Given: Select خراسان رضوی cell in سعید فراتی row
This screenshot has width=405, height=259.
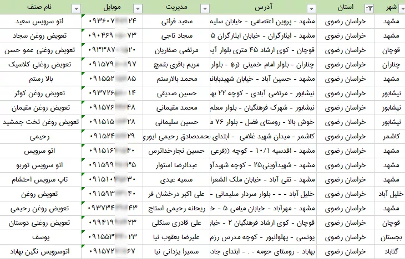Looking at the screenshot, I should pyautogui.click(x=345, y=22).
